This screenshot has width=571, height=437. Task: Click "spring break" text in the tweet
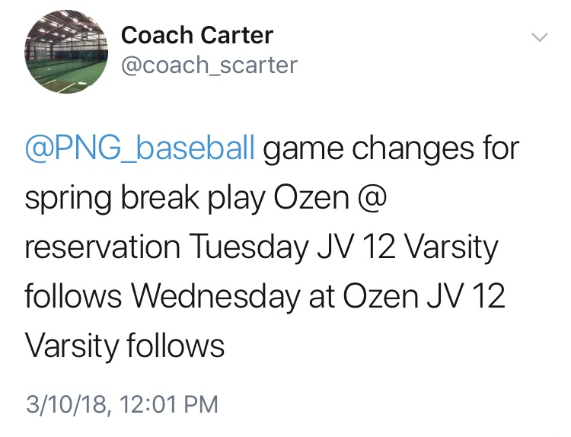112,200
